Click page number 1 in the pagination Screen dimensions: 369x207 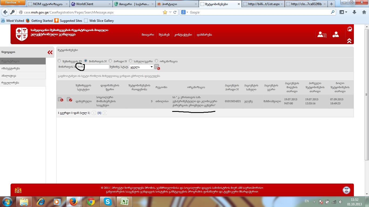click(99, 113)
